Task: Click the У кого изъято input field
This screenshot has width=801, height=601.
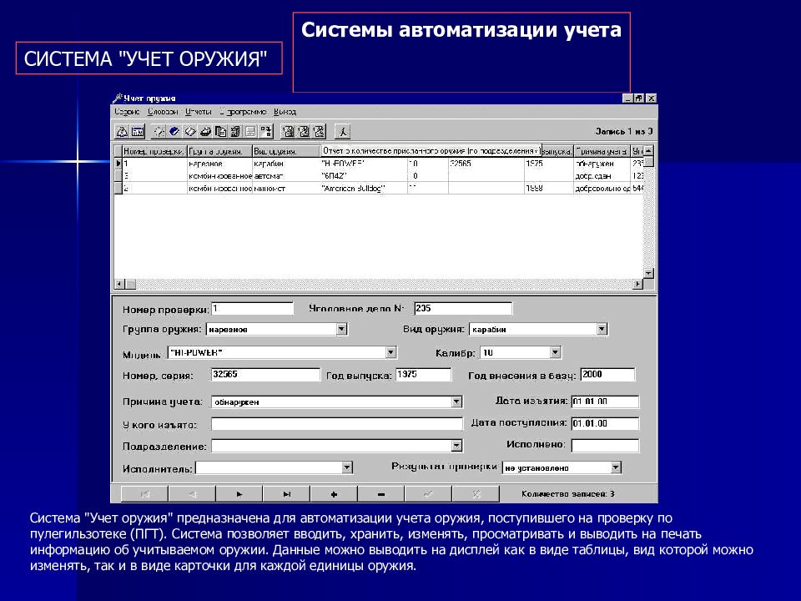Action: tap(336, 424)
